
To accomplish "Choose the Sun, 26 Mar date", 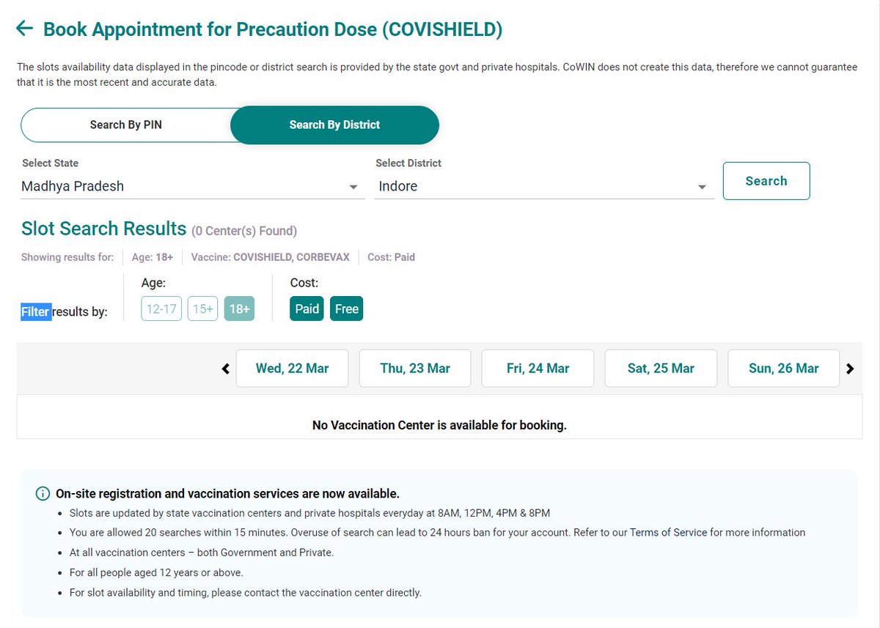I will [x=783, y=369].
